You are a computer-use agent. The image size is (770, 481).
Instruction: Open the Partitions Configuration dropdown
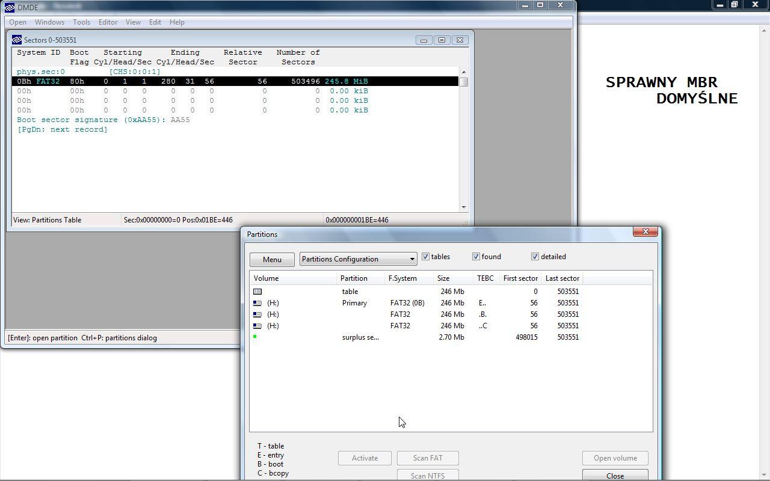click(359, 259)
